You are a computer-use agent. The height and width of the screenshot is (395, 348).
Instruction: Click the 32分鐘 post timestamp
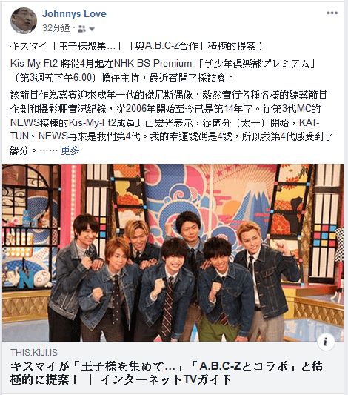pos(56,28)
